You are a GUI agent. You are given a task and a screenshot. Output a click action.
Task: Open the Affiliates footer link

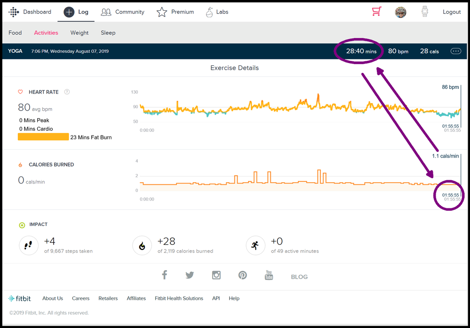136,298
